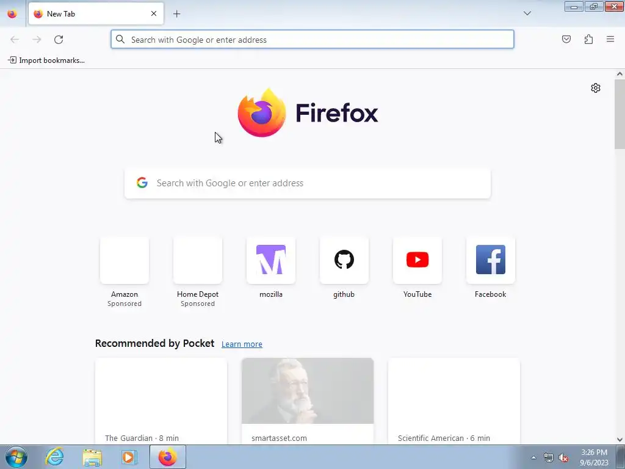This screenshot has height=469, width=625.
Task: Select the New Tab tab
Action: tap(96, 13)
